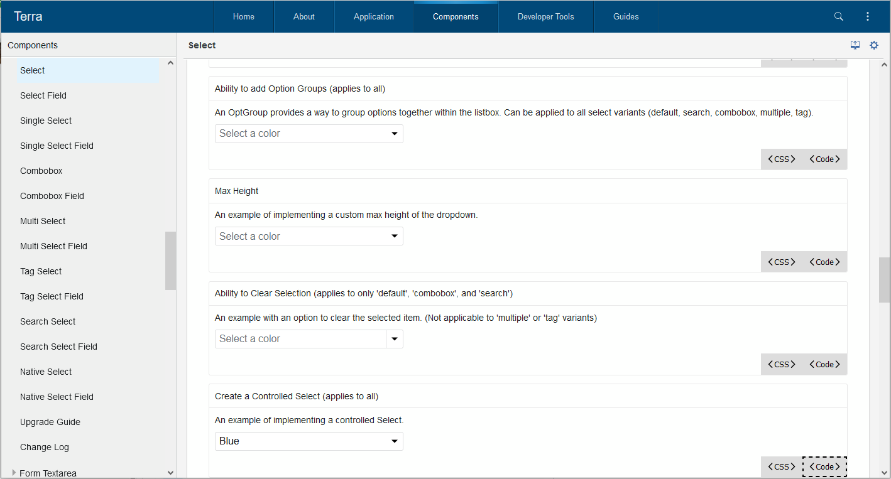
Task: Show CSS for the Option Groups example
Action: coord(780,159)
